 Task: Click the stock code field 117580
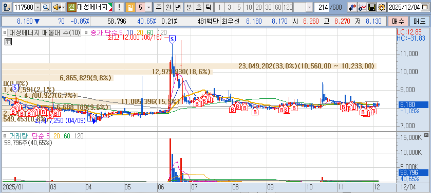[24, 7]
